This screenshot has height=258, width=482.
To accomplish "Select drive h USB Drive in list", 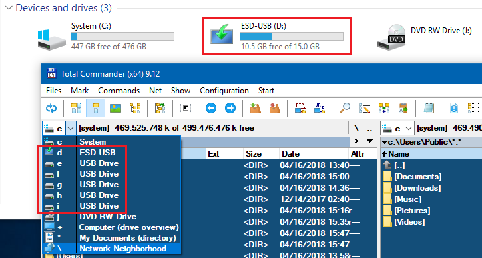I will 111,195.
